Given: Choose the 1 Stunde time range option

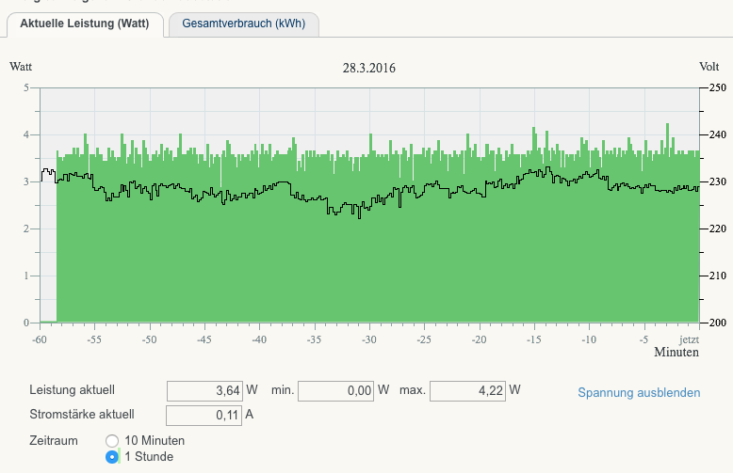Looking at the screenshot, I should 112,457.
